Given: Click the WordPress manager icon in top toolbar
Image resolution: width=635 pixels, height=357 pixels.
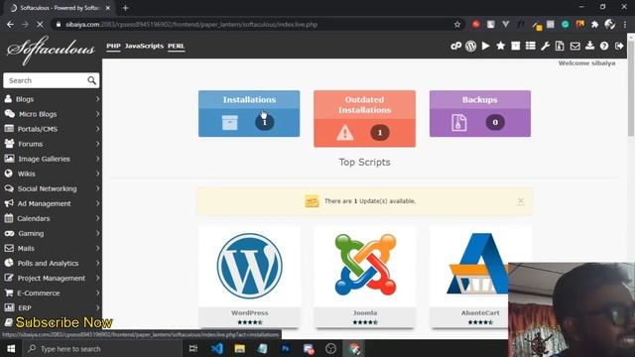Looking at the screenshot, I should coord(470,47).
